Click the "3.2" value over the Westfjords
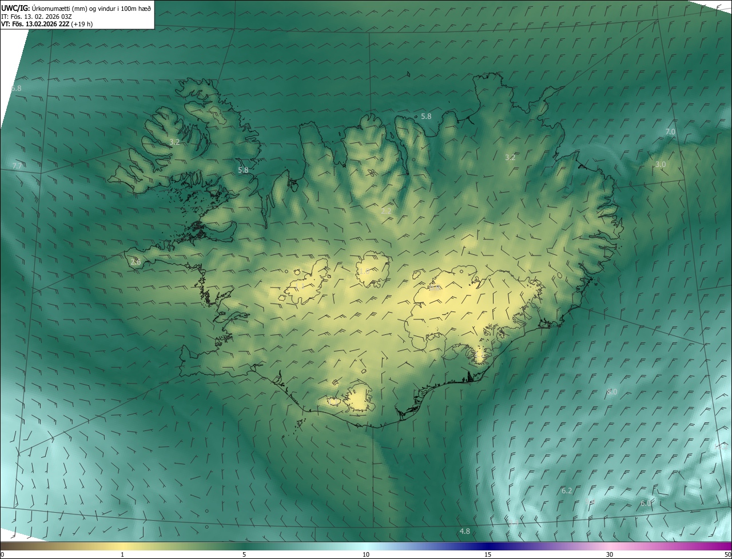The height and width of the screenshot is (559, 732). 174,142
